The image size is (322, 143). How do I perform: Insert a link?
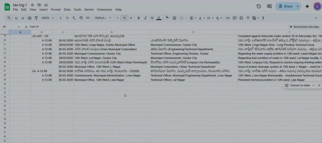point(228,18)
